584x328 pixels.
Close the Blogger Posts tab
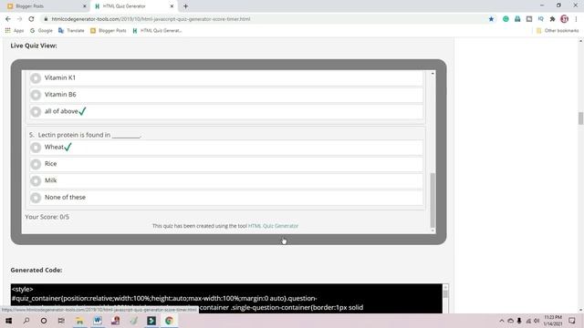click(84, 6)
